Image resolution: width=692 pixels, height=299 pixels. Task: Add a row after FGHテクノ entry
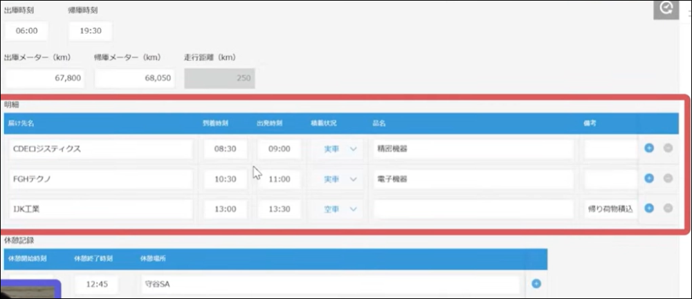[648, 178]
